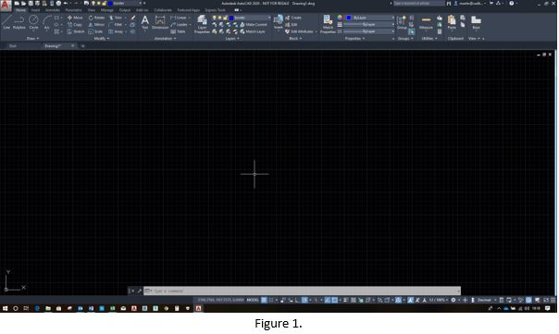Toggle snap mode in status bar
The width and height of the screenshot is (559, 334).
tap(272, 300)
